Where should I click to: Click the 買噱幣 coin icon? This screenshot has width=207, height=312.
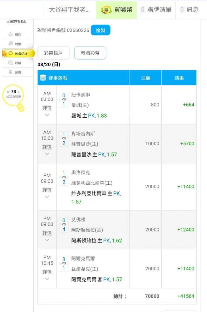[x=106, y=10]
